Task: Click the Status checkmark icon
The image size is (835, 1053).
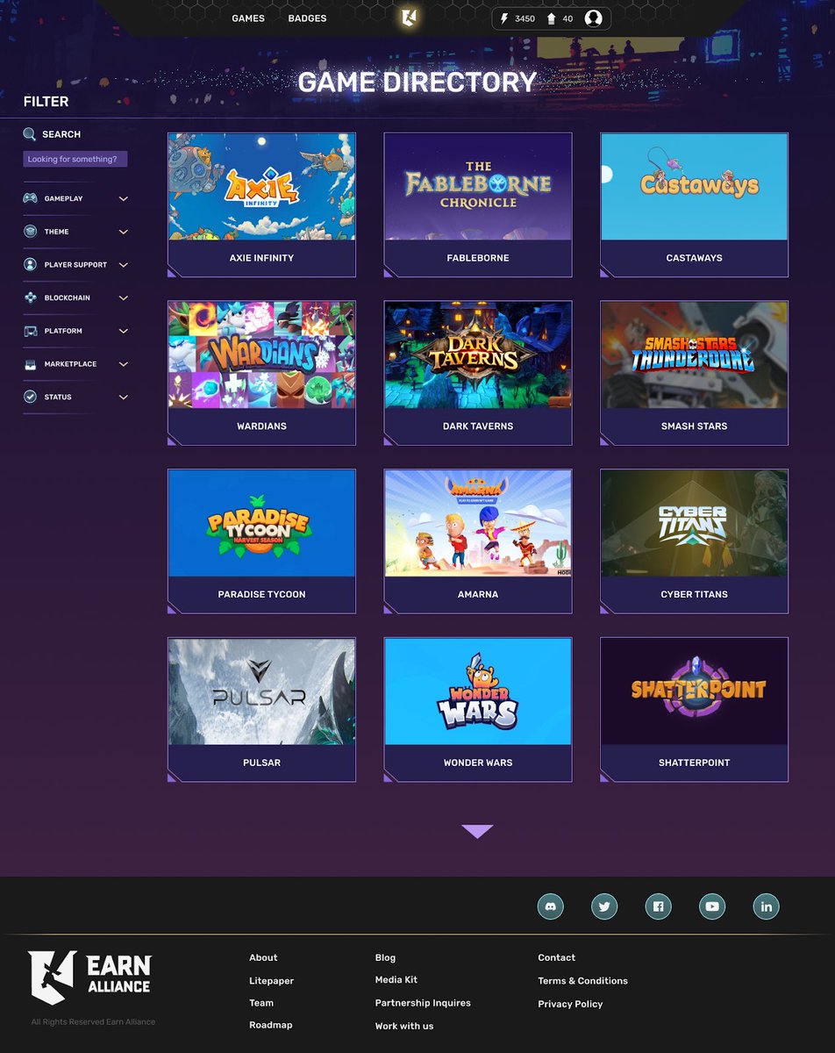Action: 30,397
